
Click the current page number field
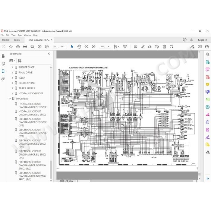pos(55,46)
